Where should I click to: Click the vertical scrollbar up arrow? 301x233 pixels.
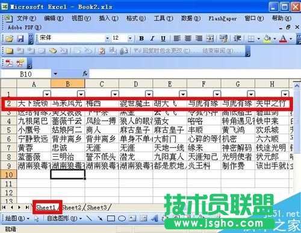297,86
